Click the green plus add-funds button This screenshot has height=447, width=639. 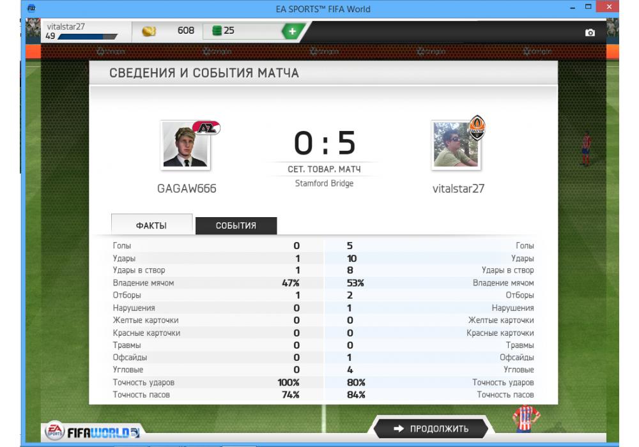click(293, 31)
